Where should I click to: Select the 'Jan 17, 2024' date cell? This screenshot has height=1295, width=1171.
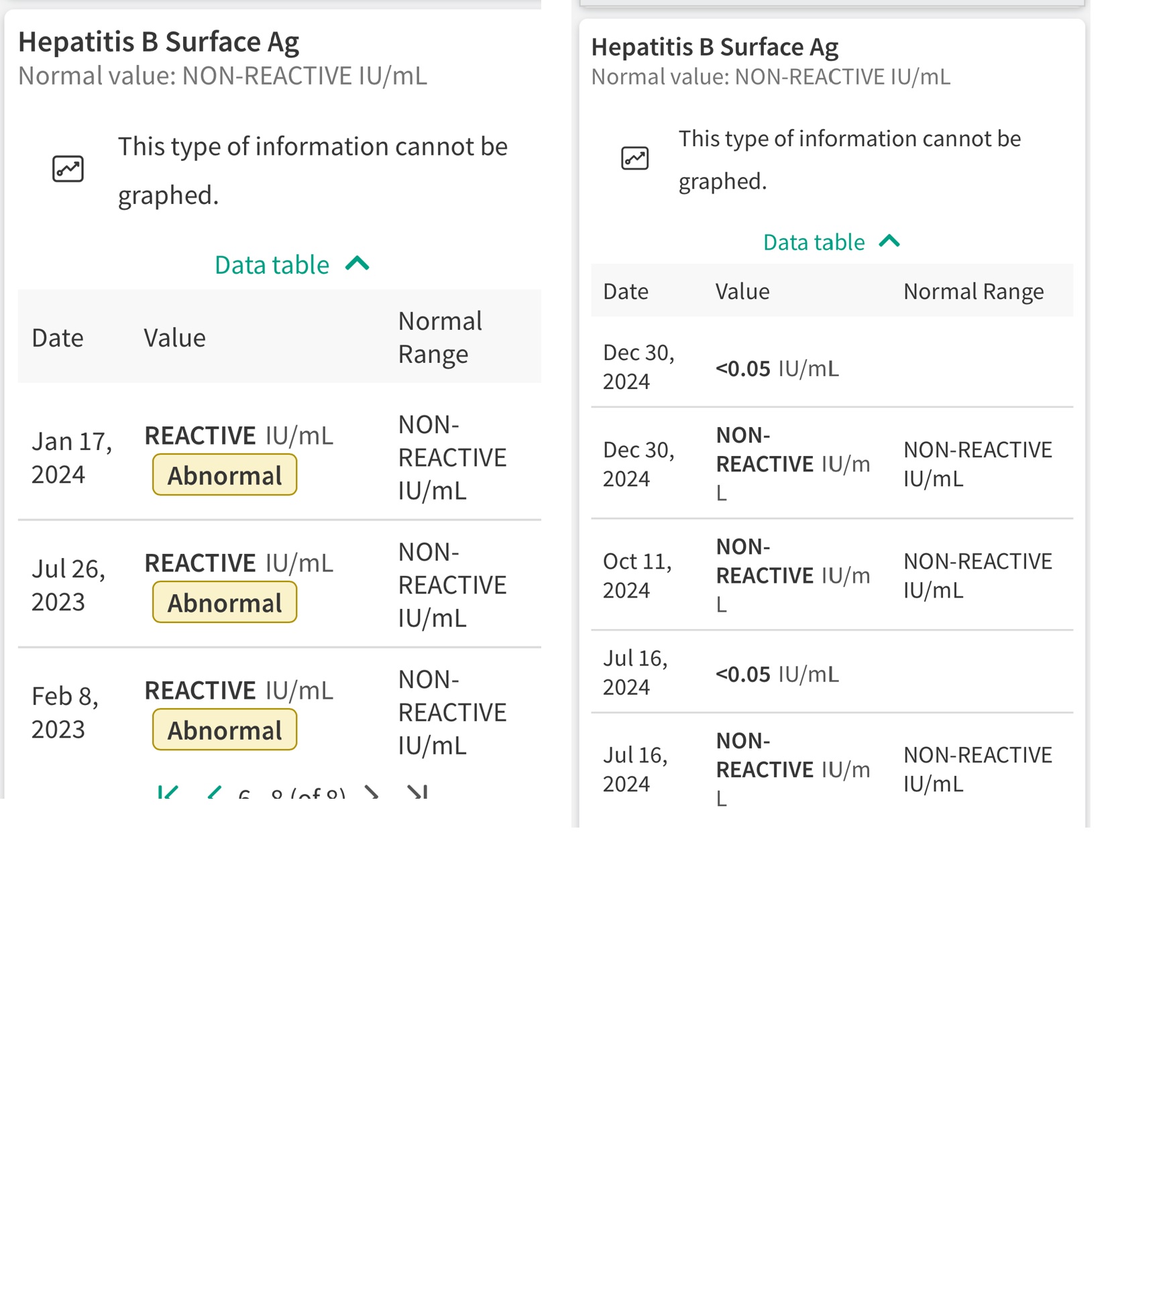pos(72,458)
